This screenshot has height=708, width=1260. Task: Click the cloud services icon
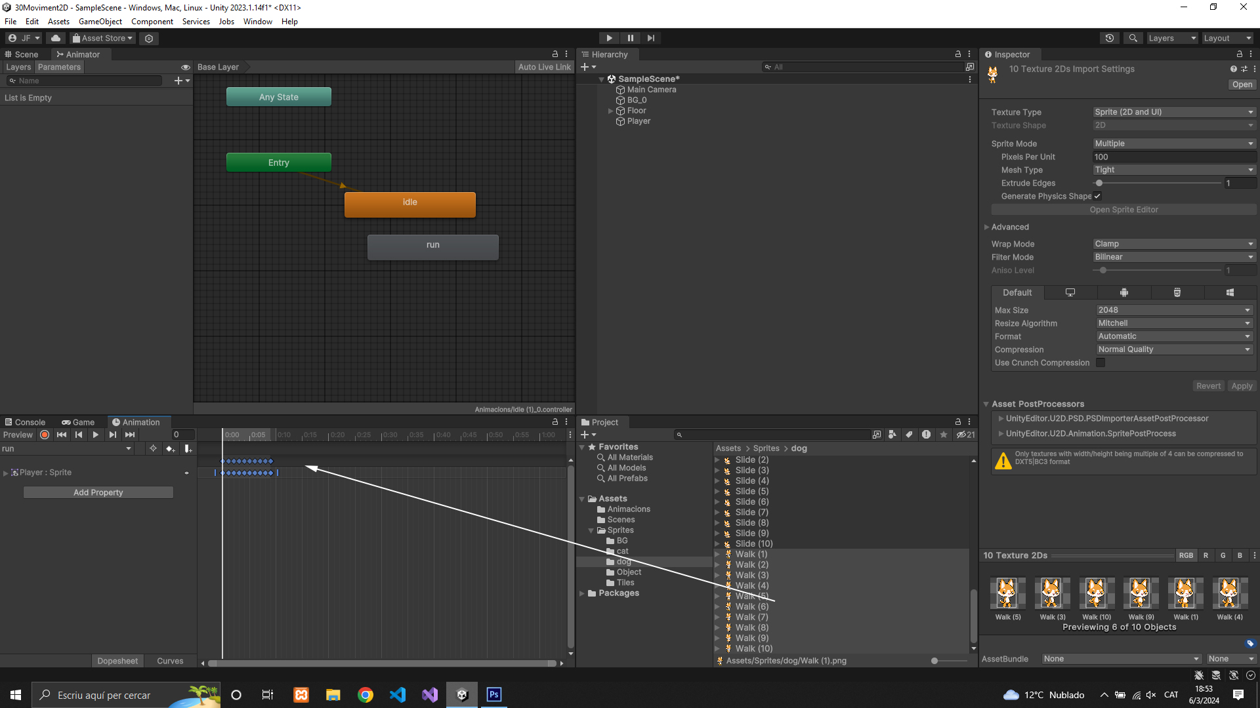56,38
